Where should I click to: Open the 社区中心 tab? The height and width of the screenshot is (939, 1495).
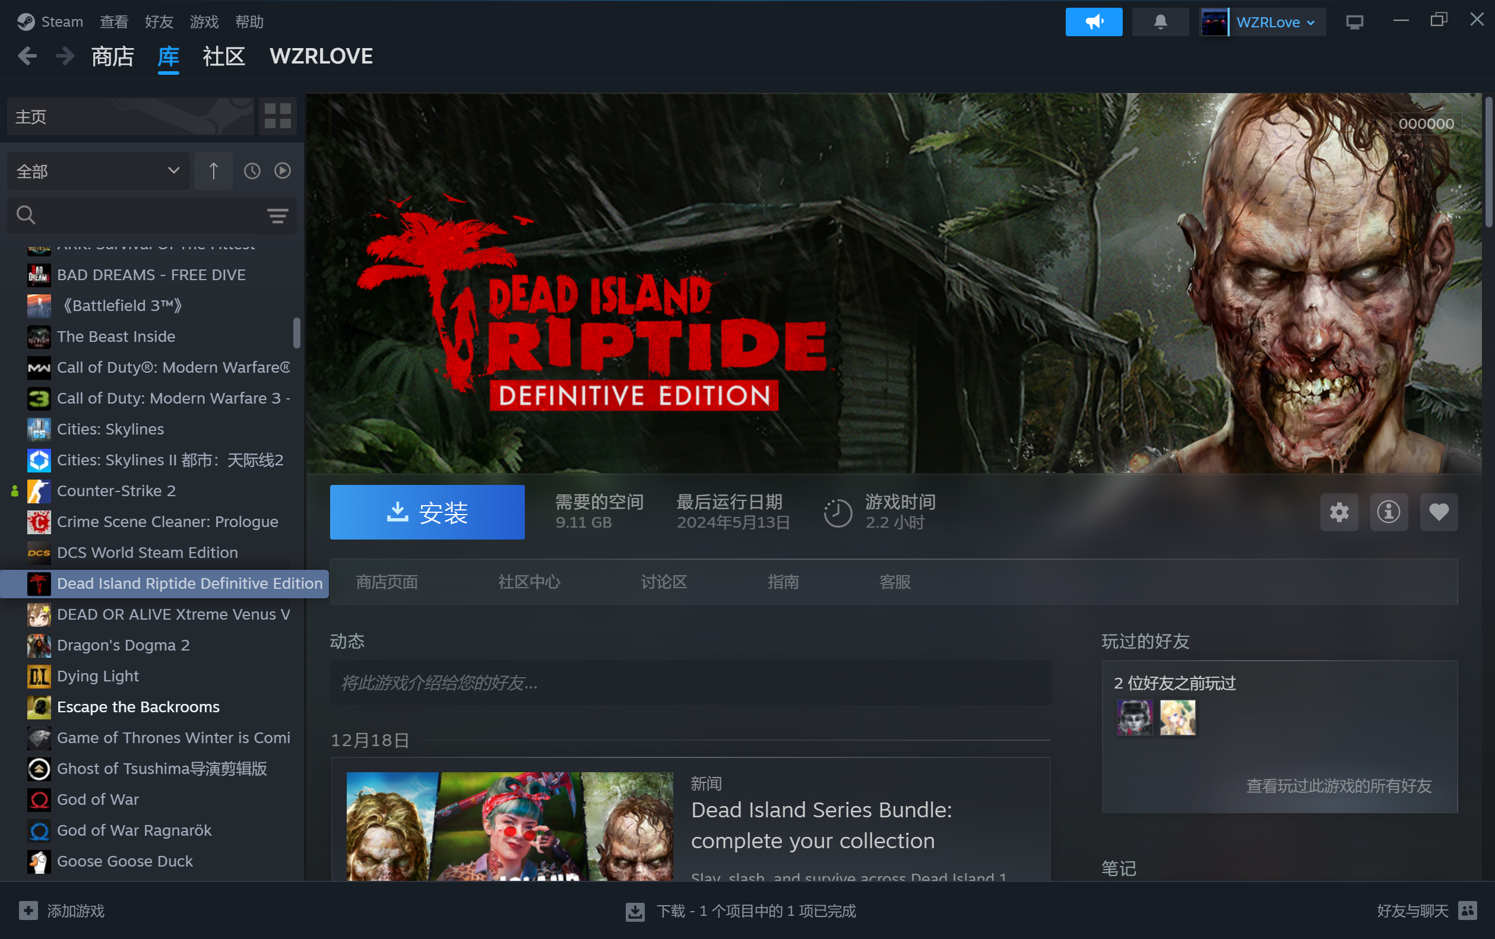tap(529, 582)
